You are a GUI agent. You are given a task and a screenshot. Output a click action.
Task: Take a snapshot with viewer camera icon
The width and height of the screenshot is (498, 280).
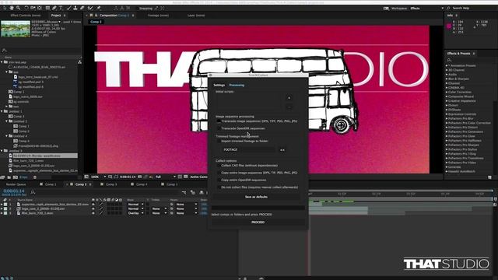tap(140, 177)
